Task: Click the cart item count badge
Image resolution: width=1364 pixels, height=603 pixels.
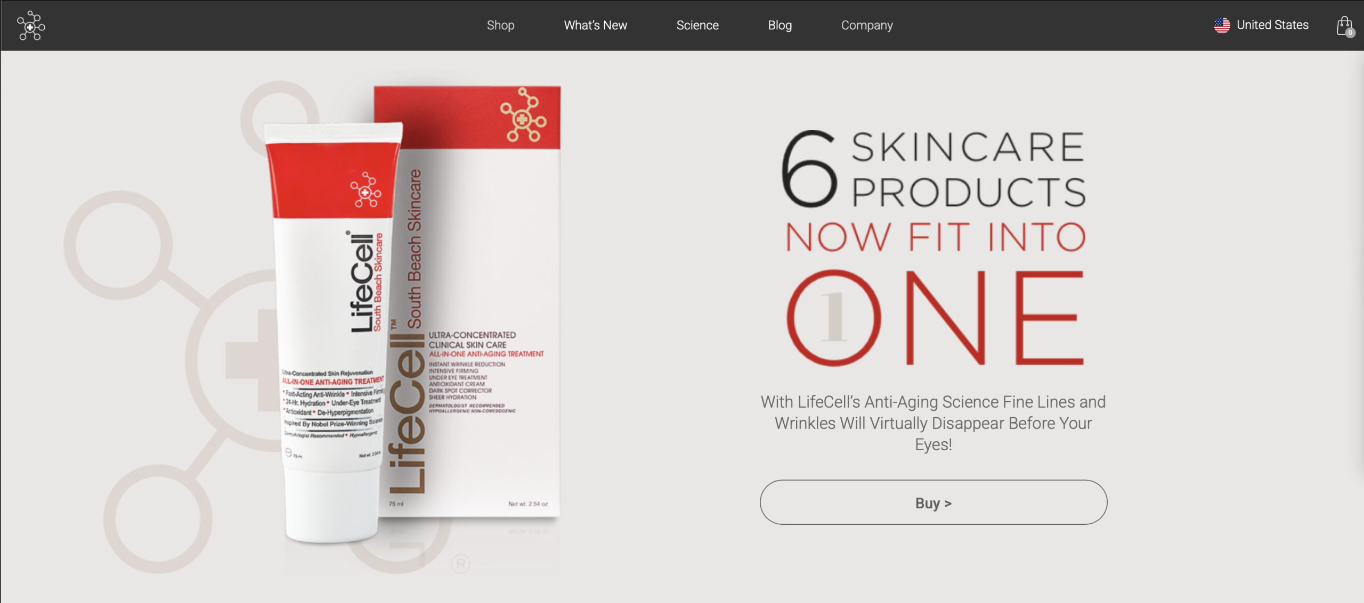Action: point(1350,32)
